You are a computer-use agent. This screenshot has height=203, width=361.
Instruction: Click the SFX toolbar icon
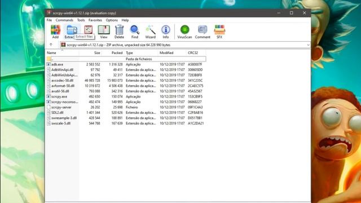pos(219,32)
